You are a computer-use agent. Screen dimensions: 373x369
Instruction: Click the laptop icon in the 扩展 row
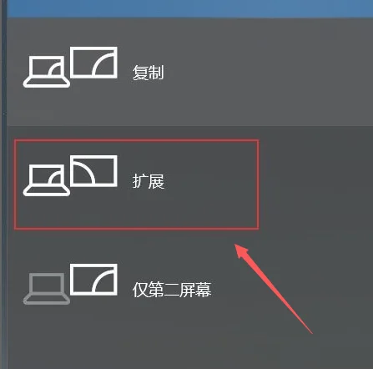(46, 180)
